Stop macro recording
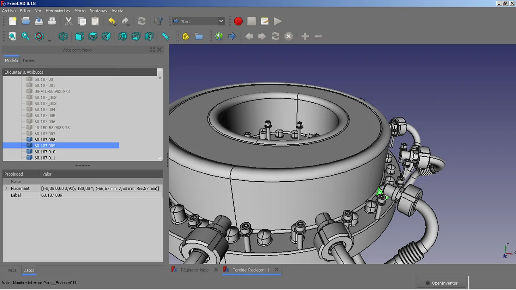This screenshot has height=290, width=516. click(x=252, y=21)
